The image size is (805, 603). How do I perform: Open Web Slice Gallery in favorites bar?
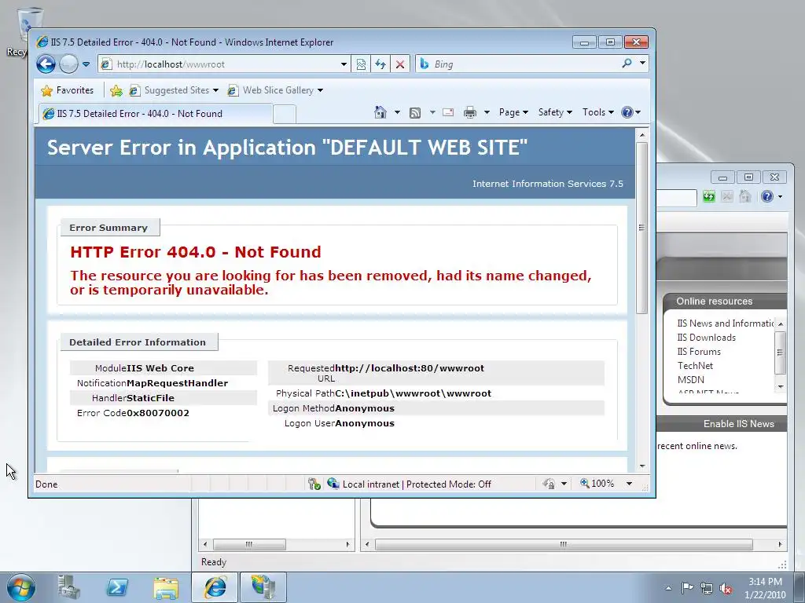tap(275, 90)
